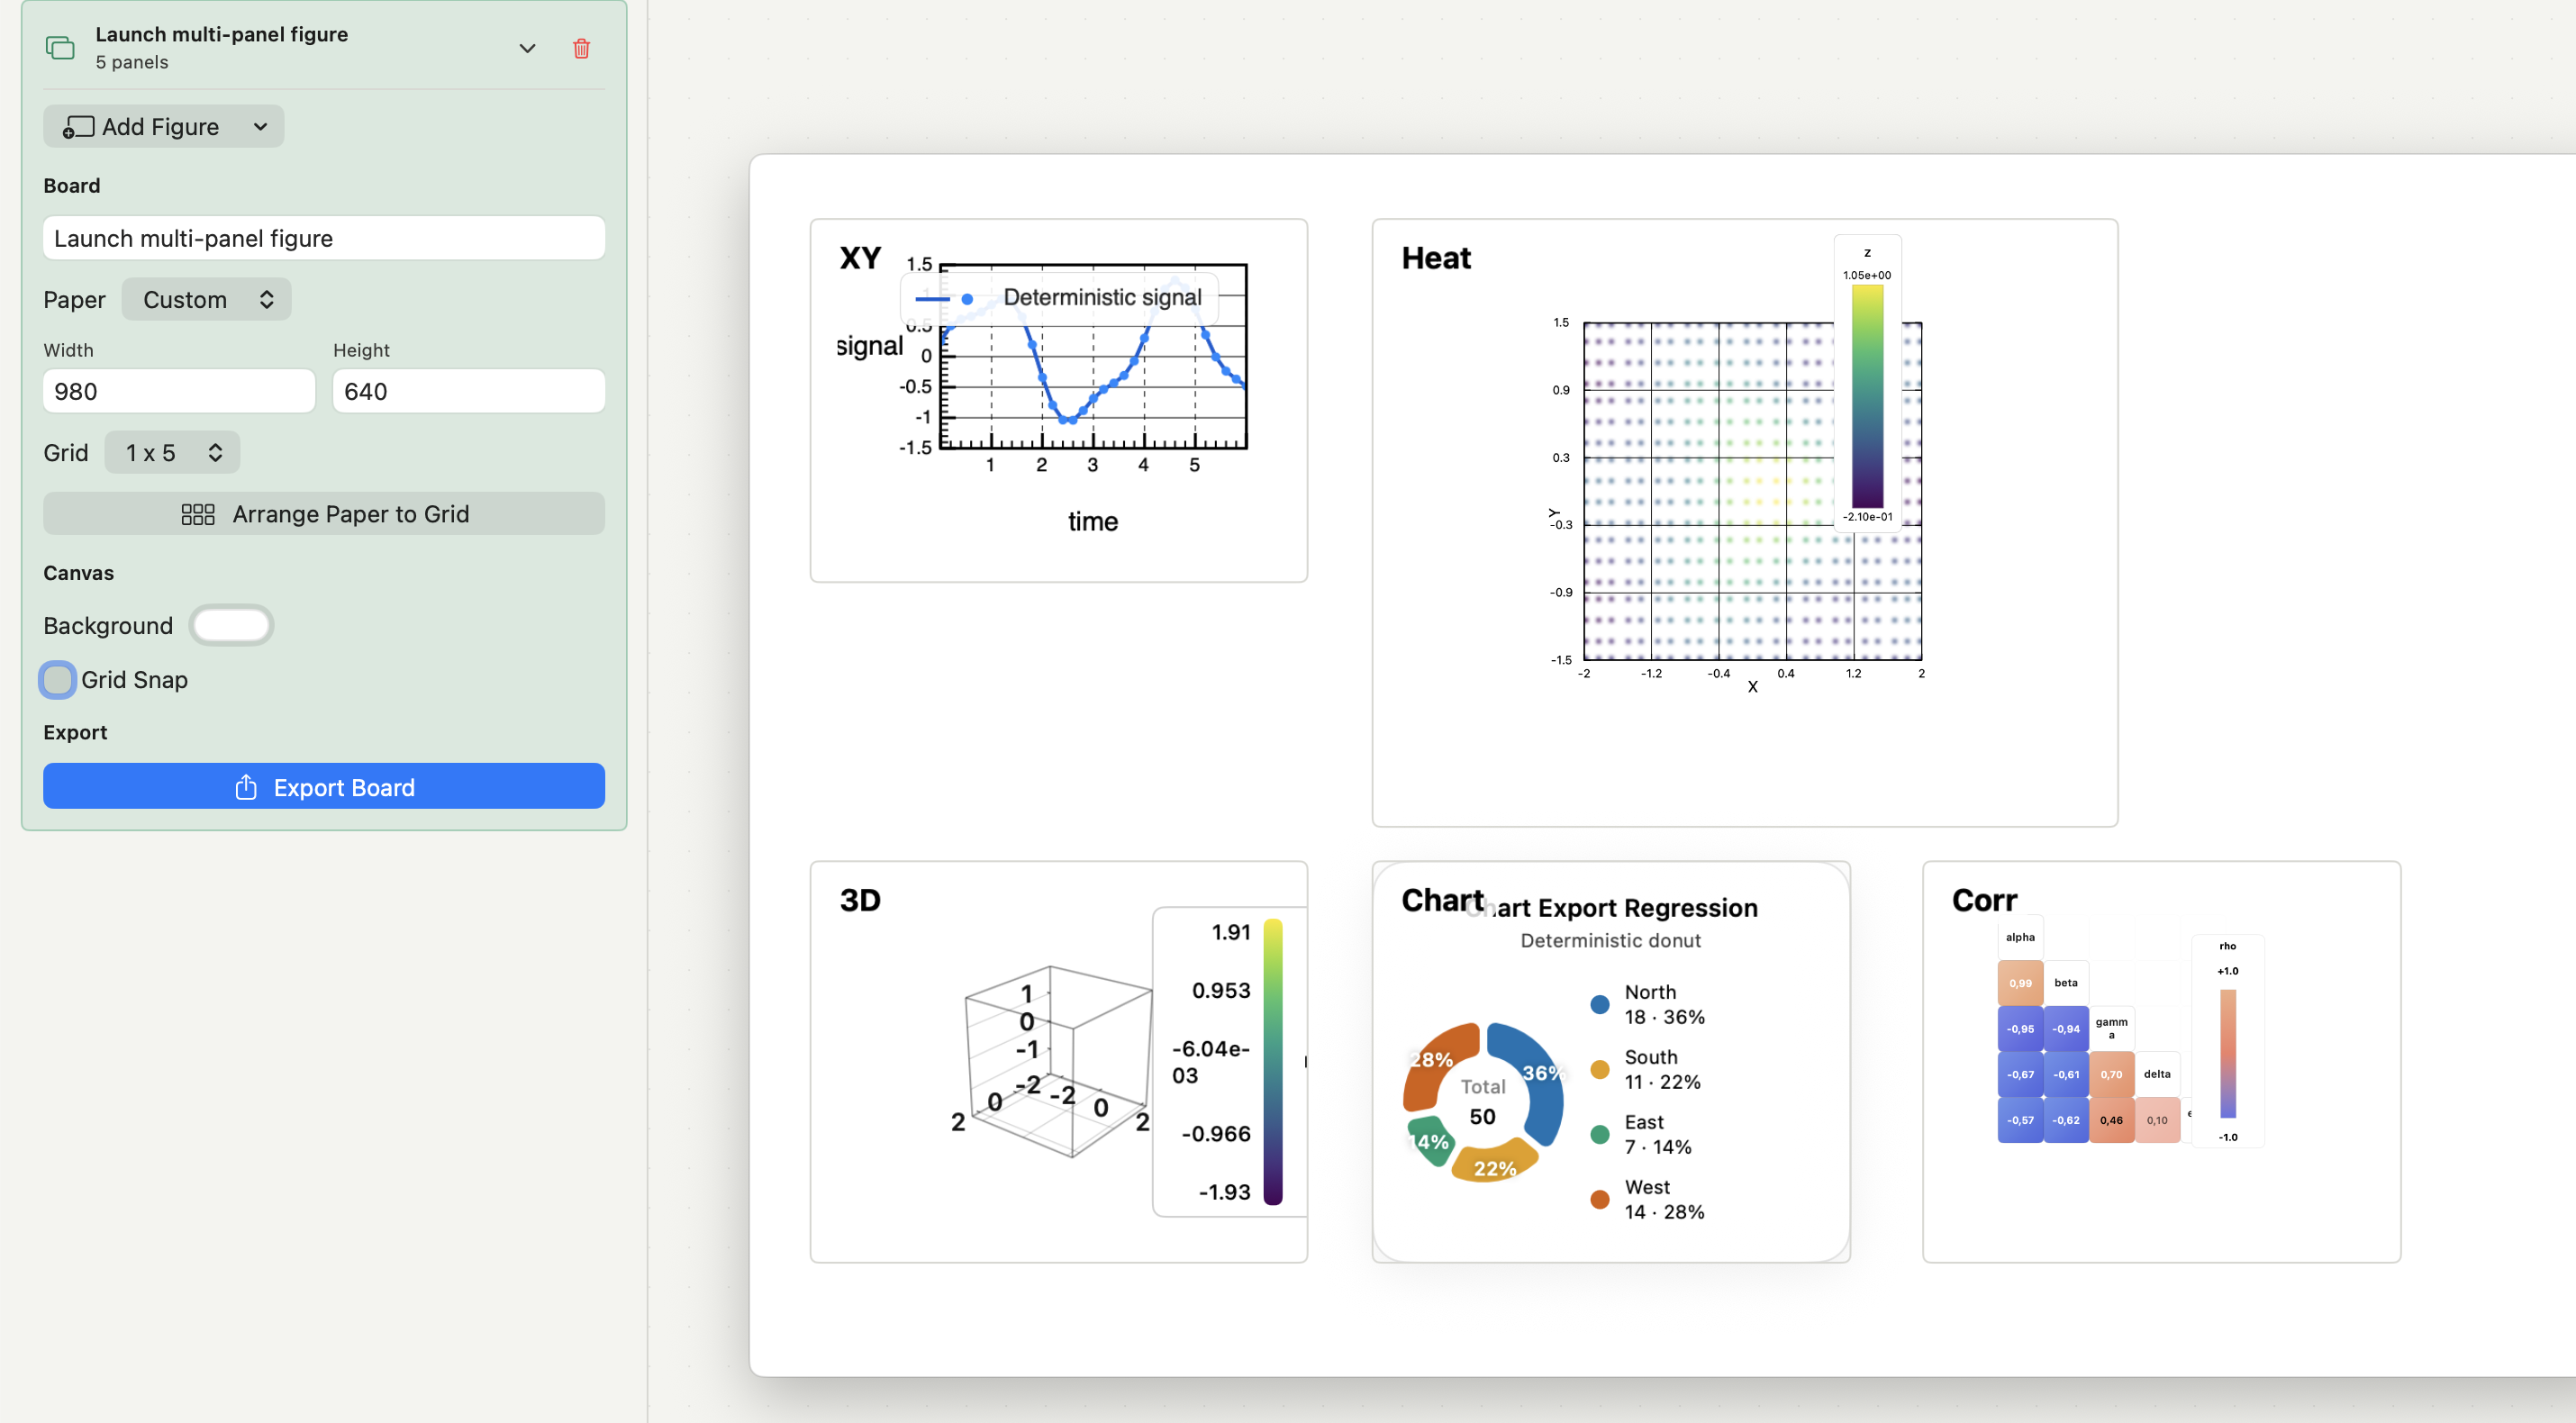Click the red trash delete icon
The image size is (2576, 1423).
point(581,48)
